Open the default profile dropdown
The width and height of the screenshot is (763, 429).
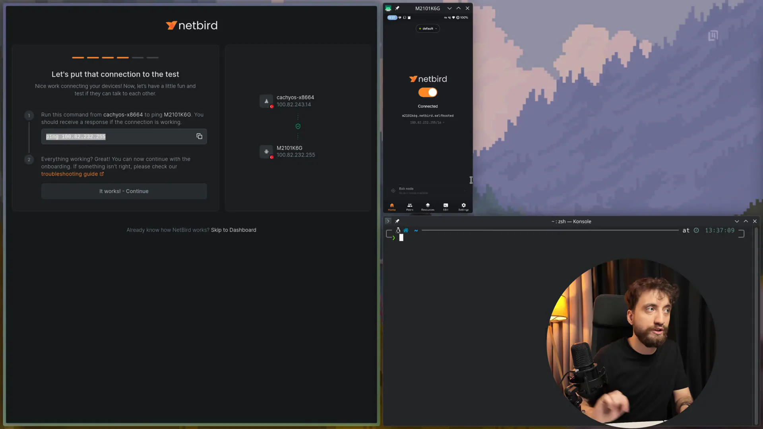[428, 29]
